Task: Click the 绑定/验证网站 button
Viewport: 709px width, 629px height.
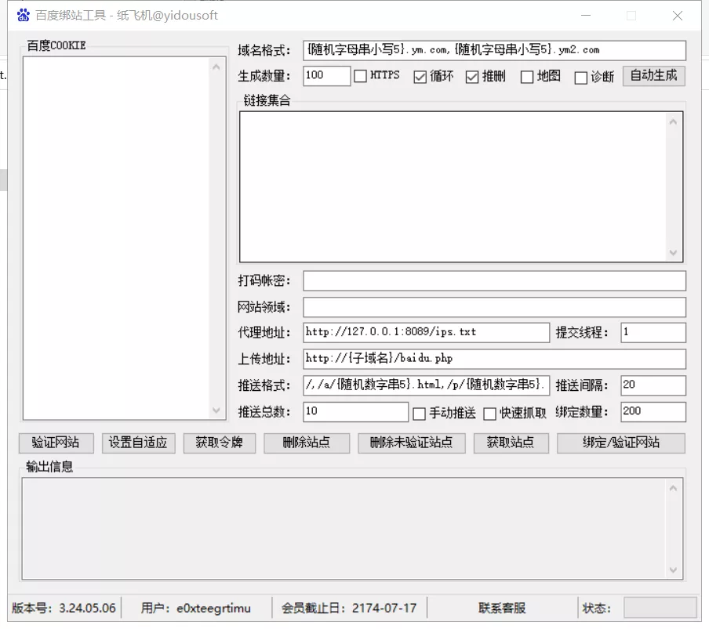Action: coord(621,443)
